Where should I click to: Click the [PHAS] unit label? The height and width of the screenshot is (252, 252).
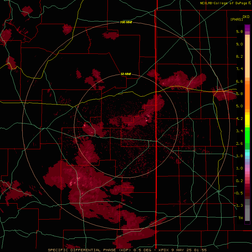click(237, 20)
